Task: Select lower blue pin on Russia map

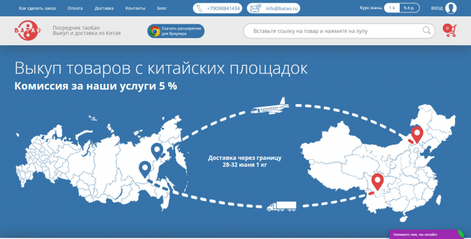Action: [145, 169]
